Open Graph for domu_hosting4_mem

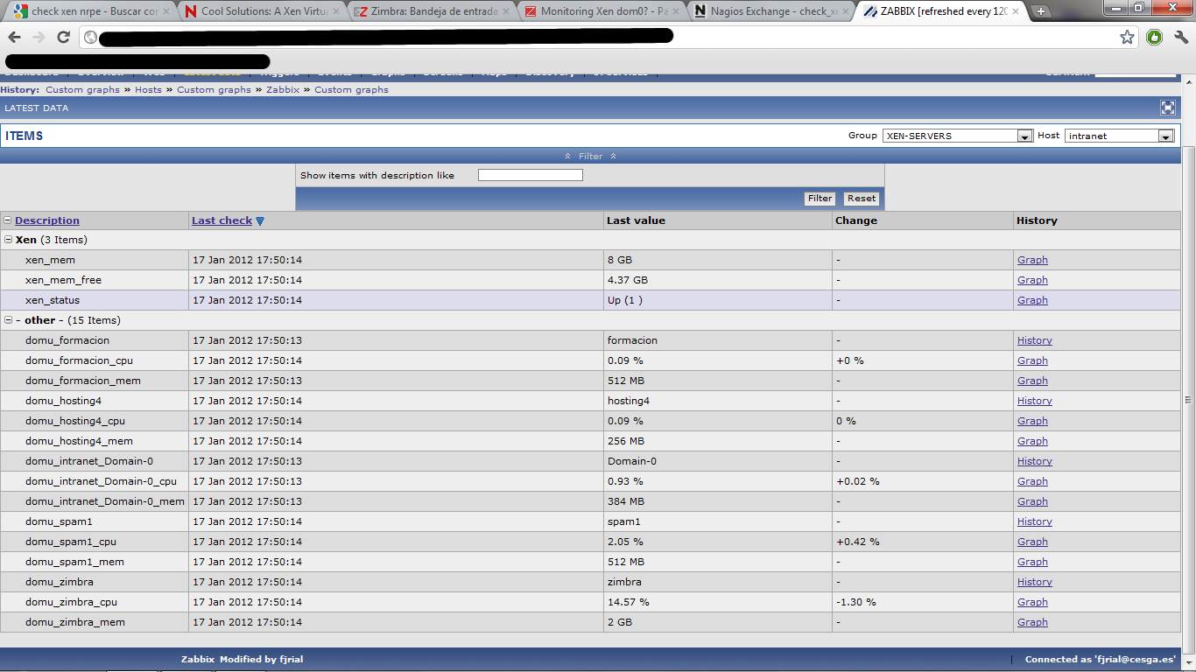(x=1032, y=441)
